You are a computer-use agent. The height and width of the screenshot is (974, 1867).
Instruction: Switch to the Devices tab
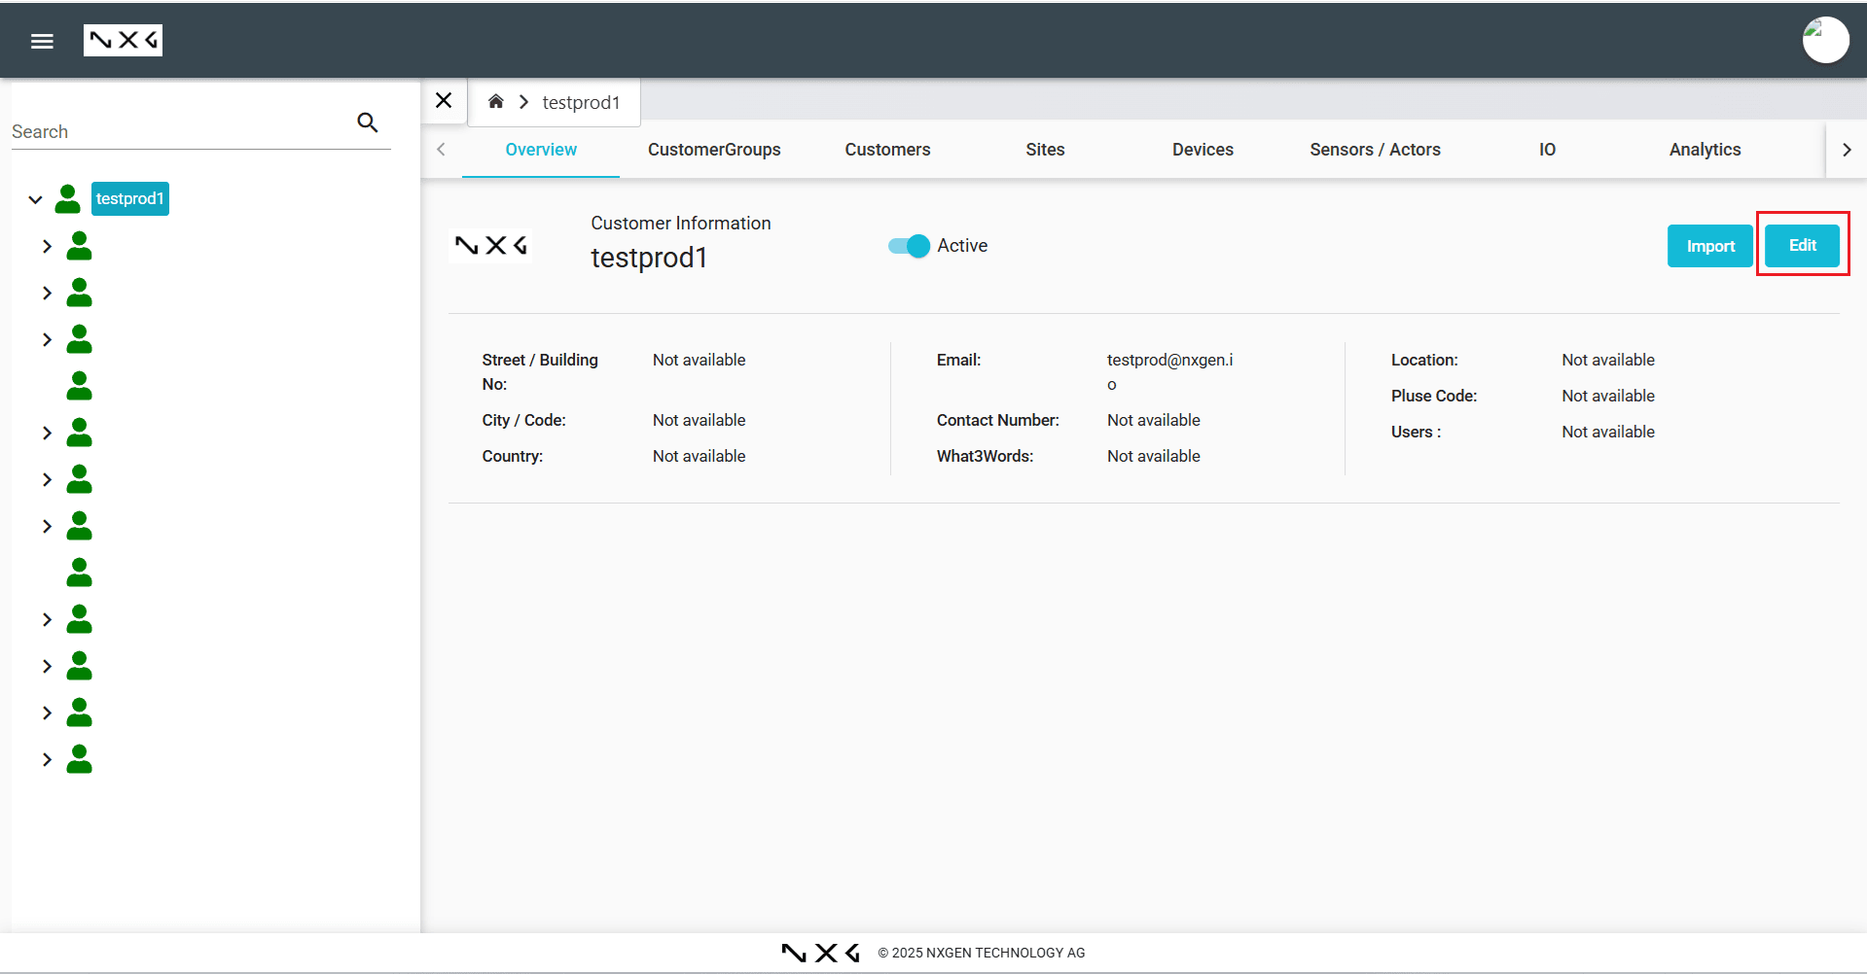[x=1202, y=150]
